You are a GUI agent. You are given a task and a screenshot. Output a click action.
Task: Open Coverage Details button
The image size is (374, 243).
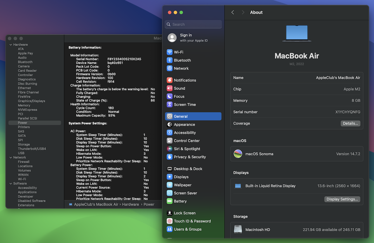[x=350, y=124]
